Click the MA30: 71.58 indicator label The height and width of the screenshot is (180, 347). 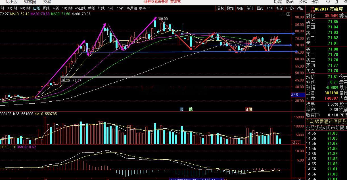[x=60, y=14]
